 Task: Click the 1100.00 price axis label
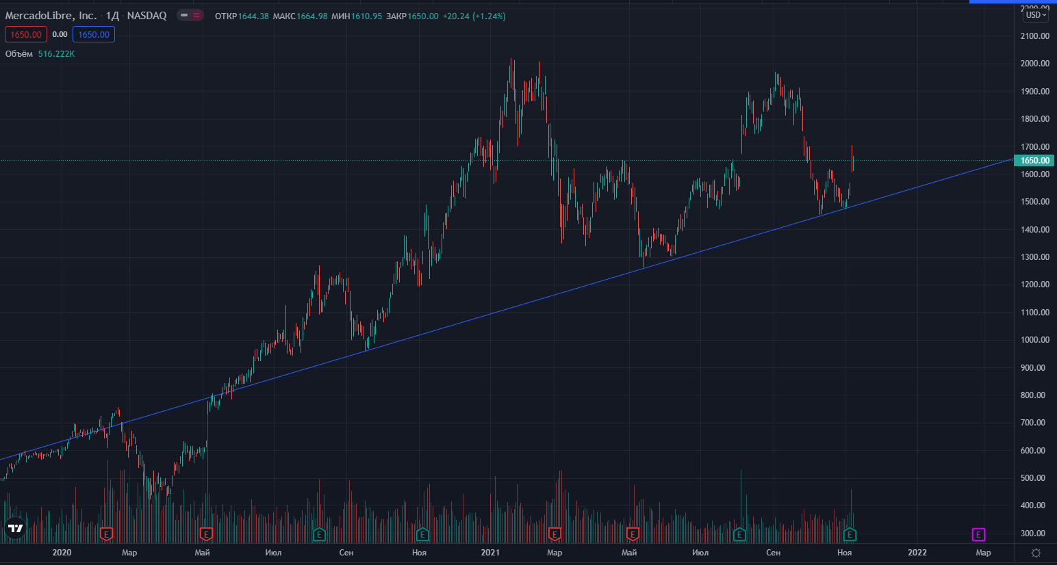pos(1034,312)
